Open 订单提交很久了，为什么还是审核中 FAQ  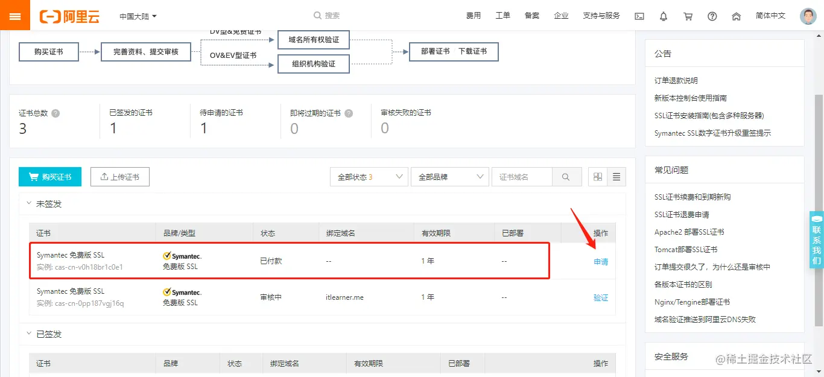712,267
